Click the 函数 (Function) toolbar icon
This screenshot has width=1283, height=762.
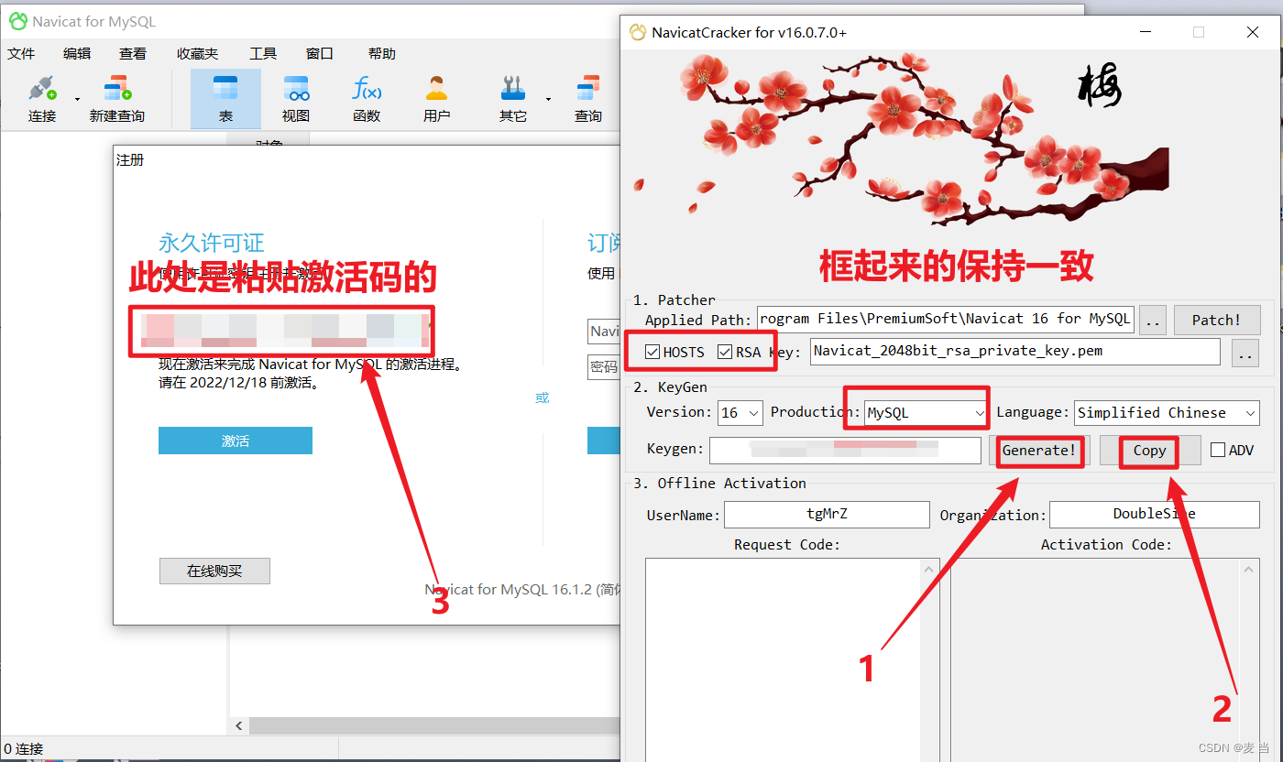pos(367,99)
